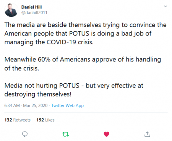The height and width of the screenshot is (141, 172).
Task: Click the 6:34 AM timestamp
Action: (x=12, y=105)
